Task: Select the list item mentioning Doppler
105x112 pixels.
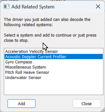Action: [x=54, y=57]
